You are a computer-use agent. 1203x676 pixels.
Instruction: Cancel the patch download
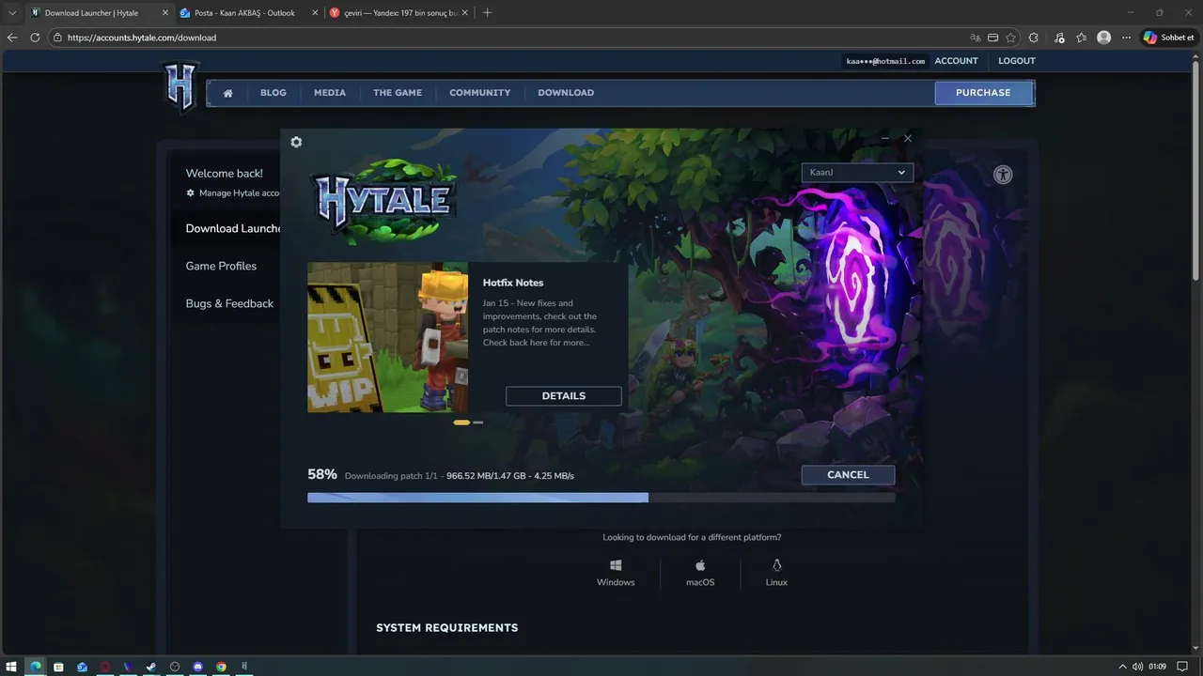(x=848, y=475)
